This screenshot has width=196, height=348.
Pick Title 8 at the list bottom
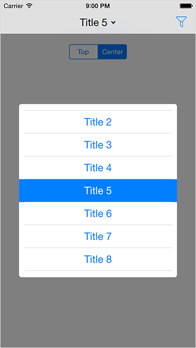(x=98, y=259)
